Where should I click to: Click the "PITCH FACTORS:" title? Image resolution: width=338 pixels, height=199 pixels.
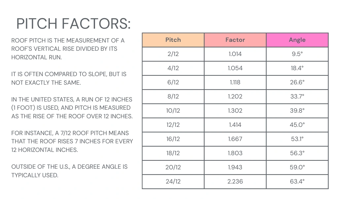[x=73, y=24]
